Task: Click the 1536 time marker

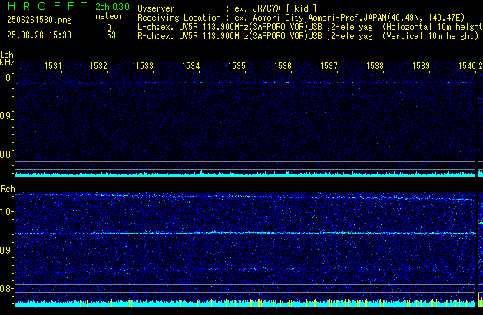Action: pyautogui.click(x=283, y=66)
